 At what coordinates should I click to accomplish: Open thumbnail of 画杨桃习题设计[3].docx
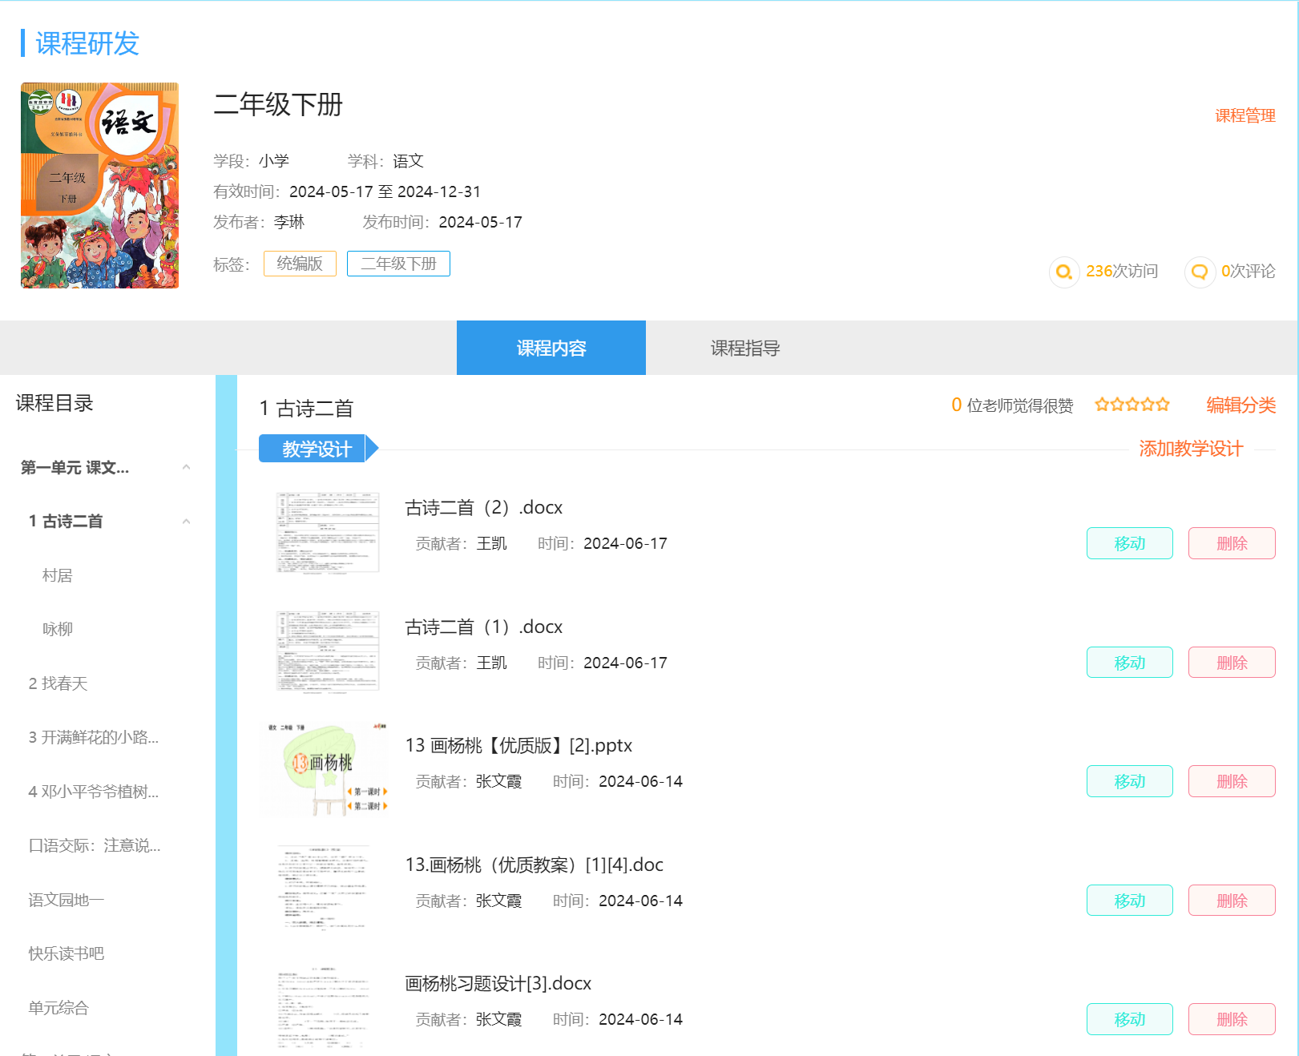[325, 1008]
